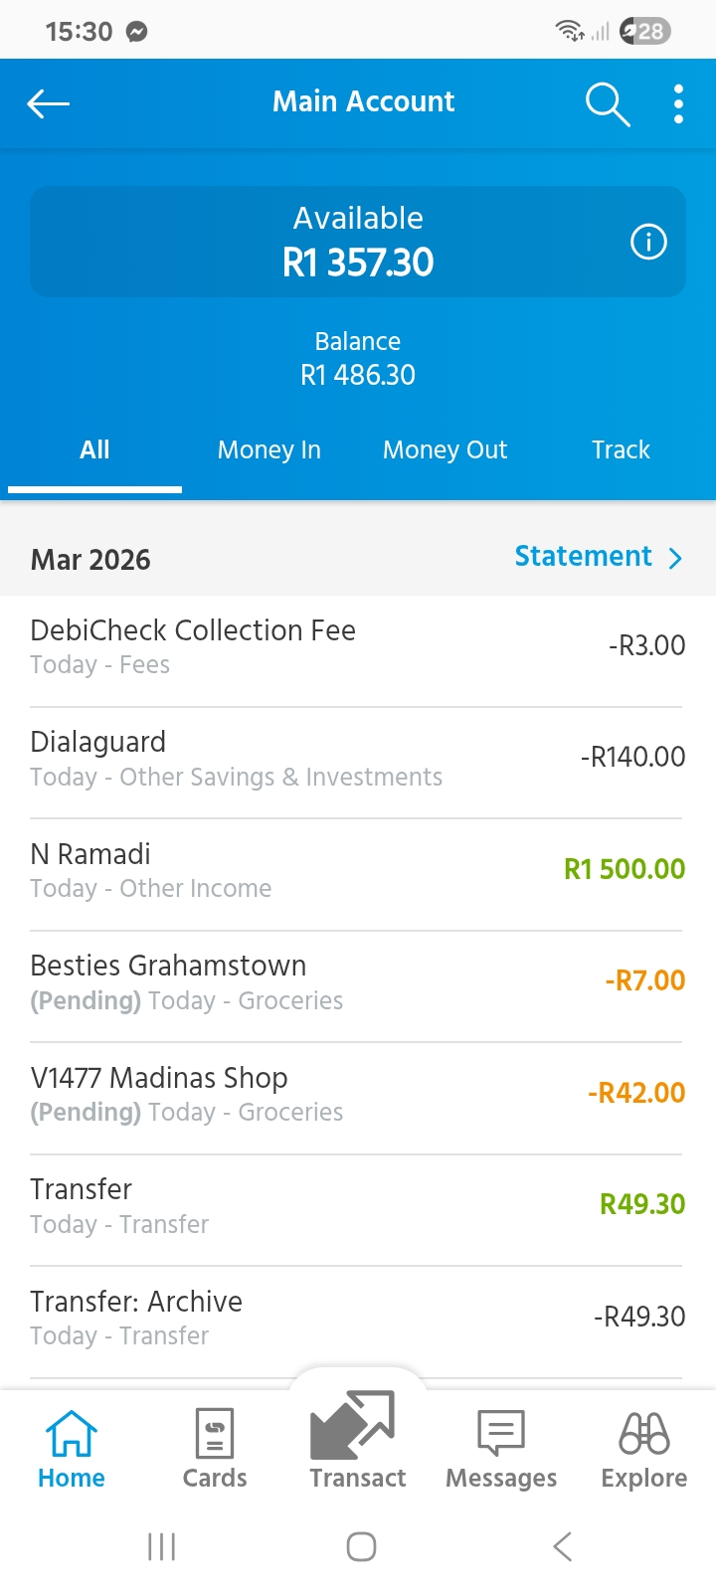This screenshot has height=1591, width=716.
Task: Open the N Ramadi R1 500.00 transaction
Action: pyautogui.click(x=356, y=870)
